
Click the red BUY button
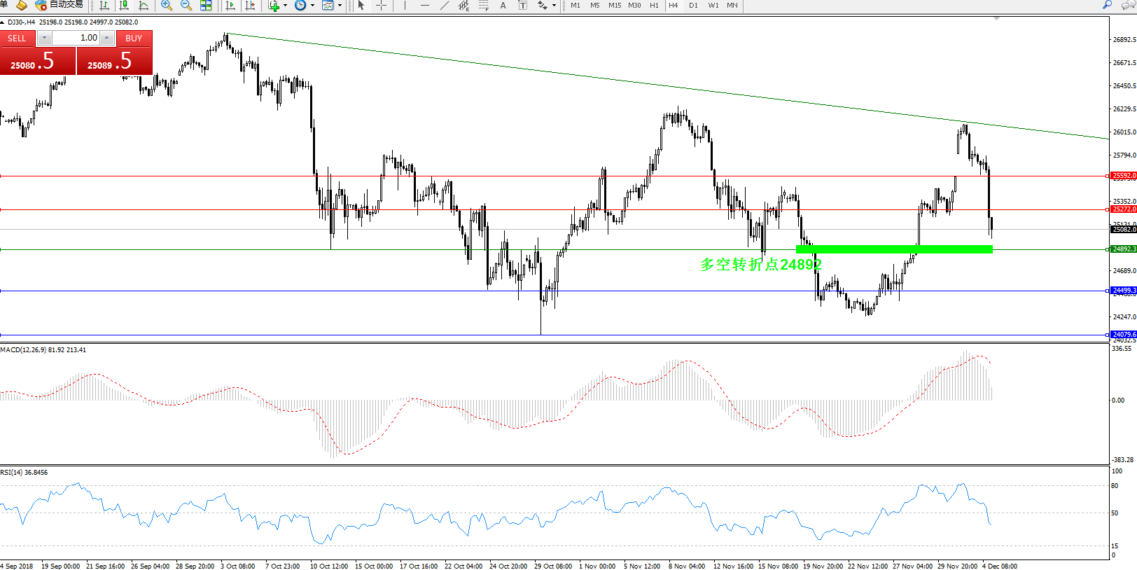tap(134, 39)
